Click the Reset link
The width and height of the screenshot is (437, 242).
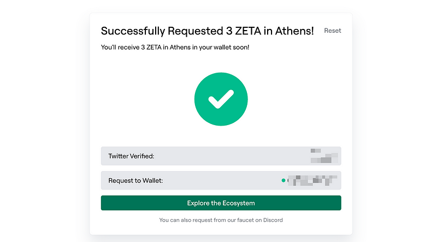332,31
